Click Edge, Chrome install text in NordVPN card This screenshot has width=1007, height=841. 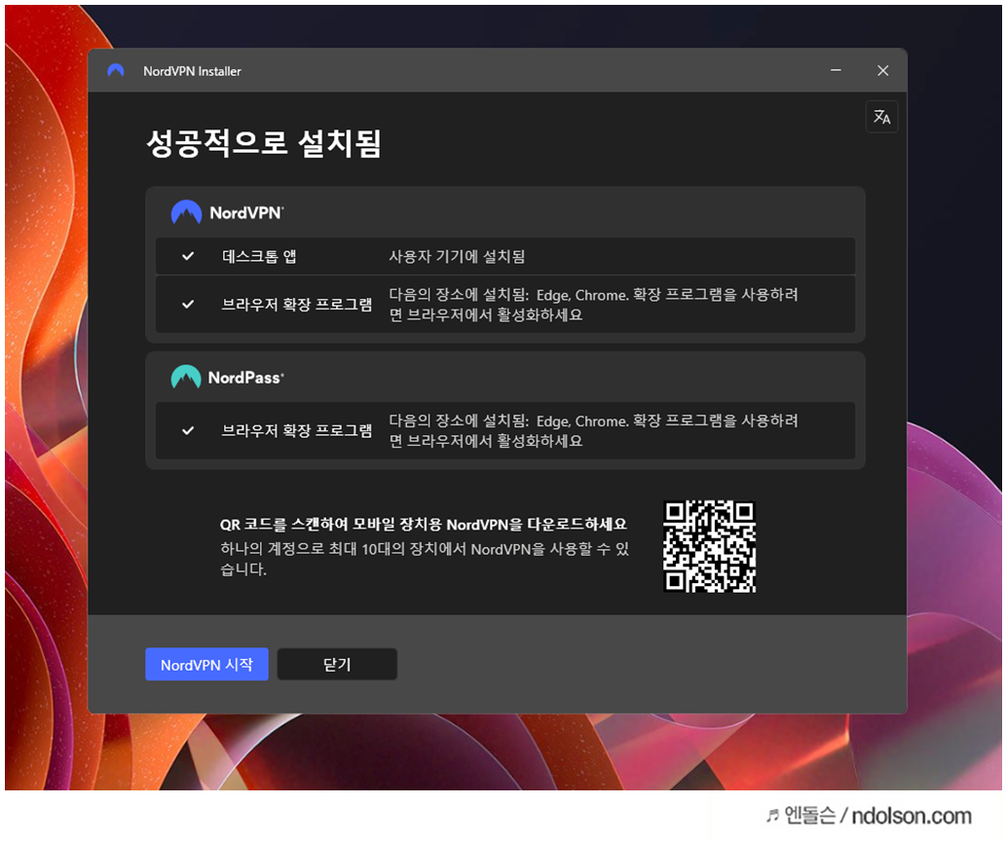point(593,305)
